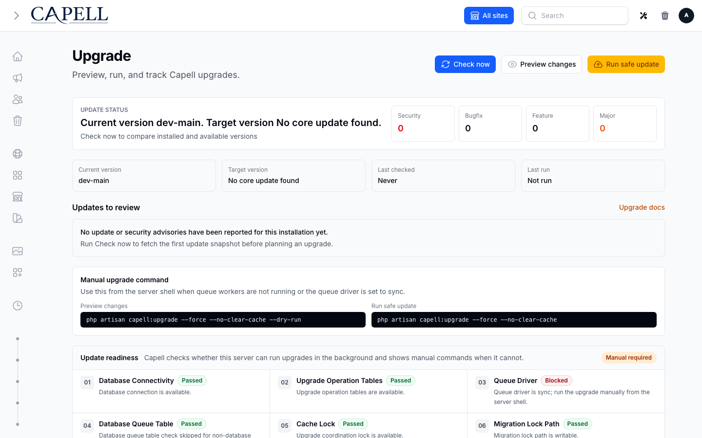This screenshot has width=702, height=438.
Task: Focus the Search input field
Action: (x=575, y=16)
